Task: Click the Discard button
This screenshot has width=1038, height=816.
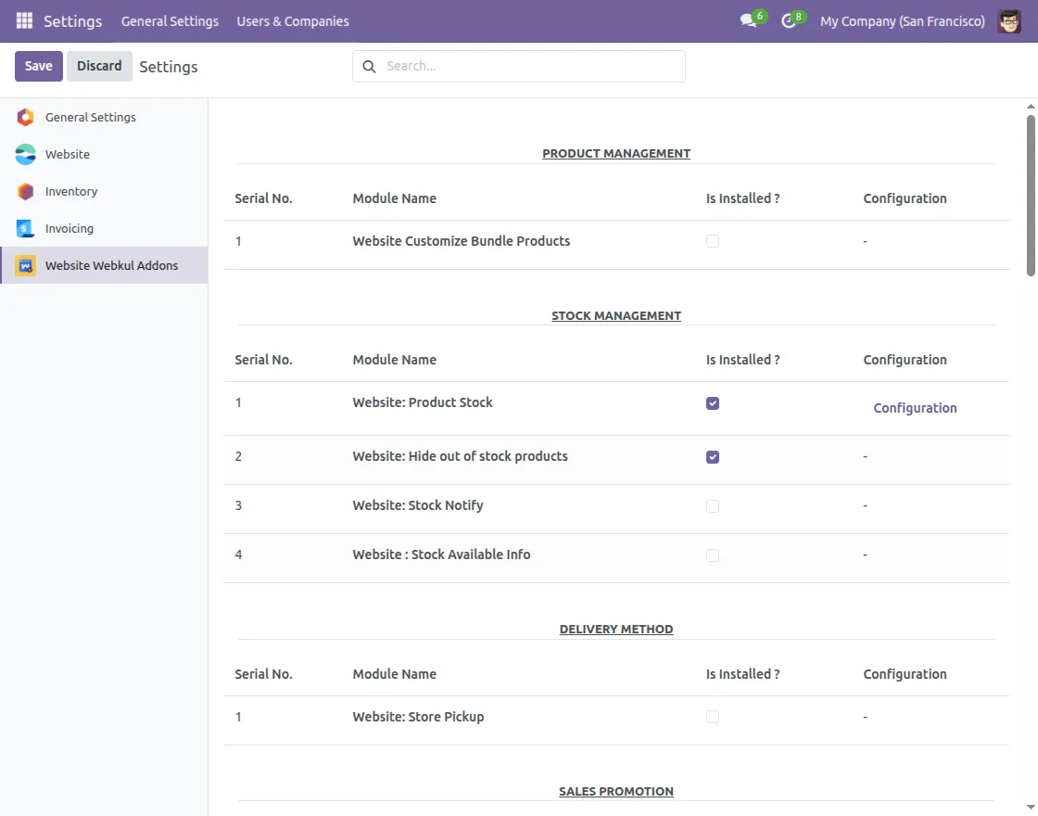Action: [x=99, y=66]
